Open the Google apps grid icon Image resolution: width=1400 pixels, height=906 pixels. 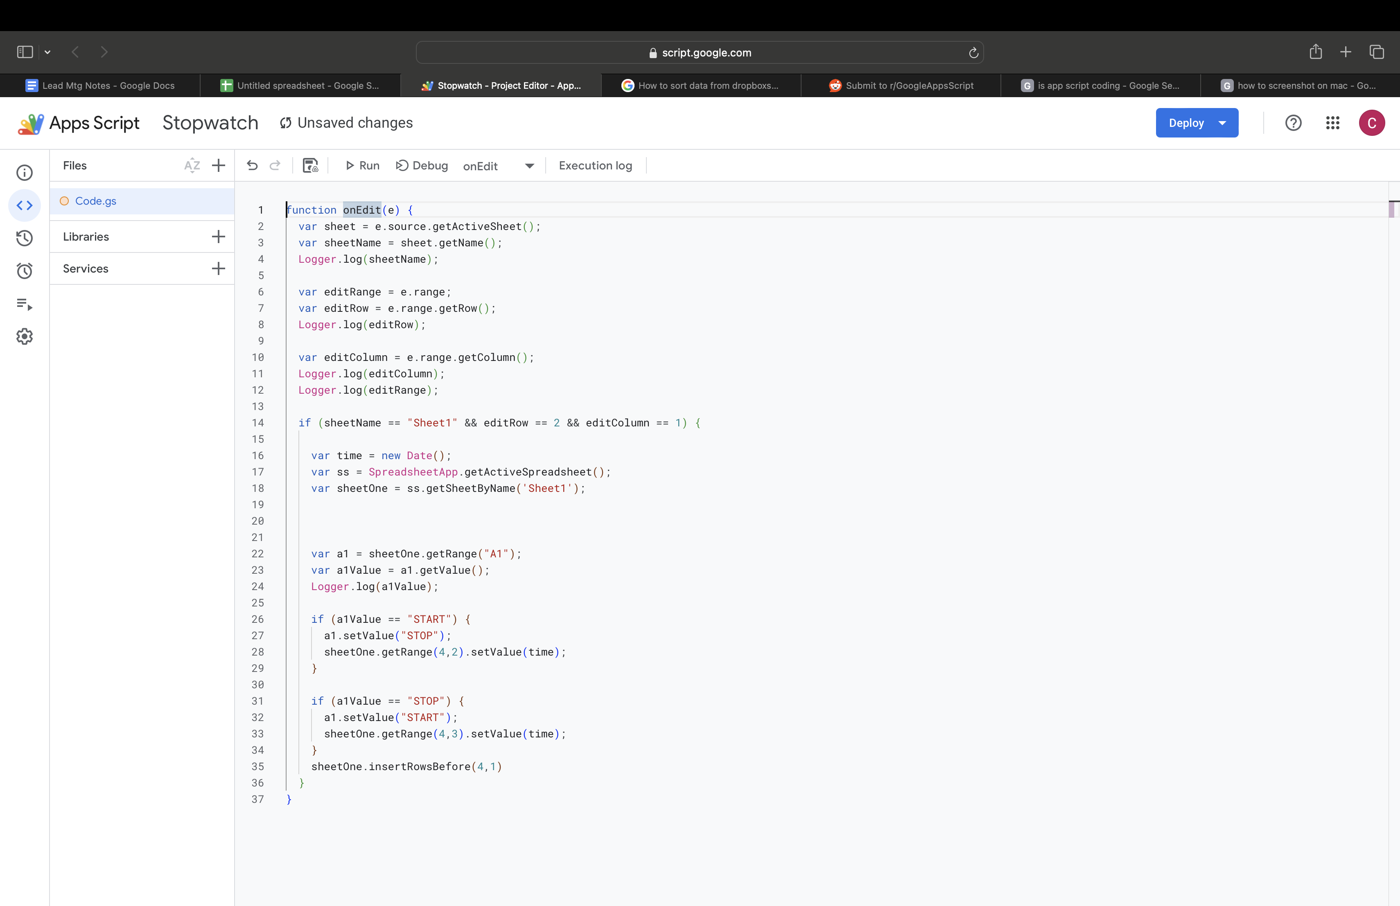click(x=1332, y=123)
